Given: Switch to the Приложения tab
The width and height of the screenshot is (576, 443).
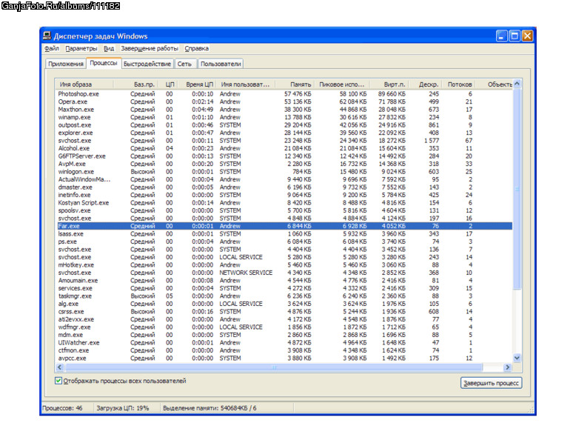Looking at the screenshot, I should coord(66,64).
